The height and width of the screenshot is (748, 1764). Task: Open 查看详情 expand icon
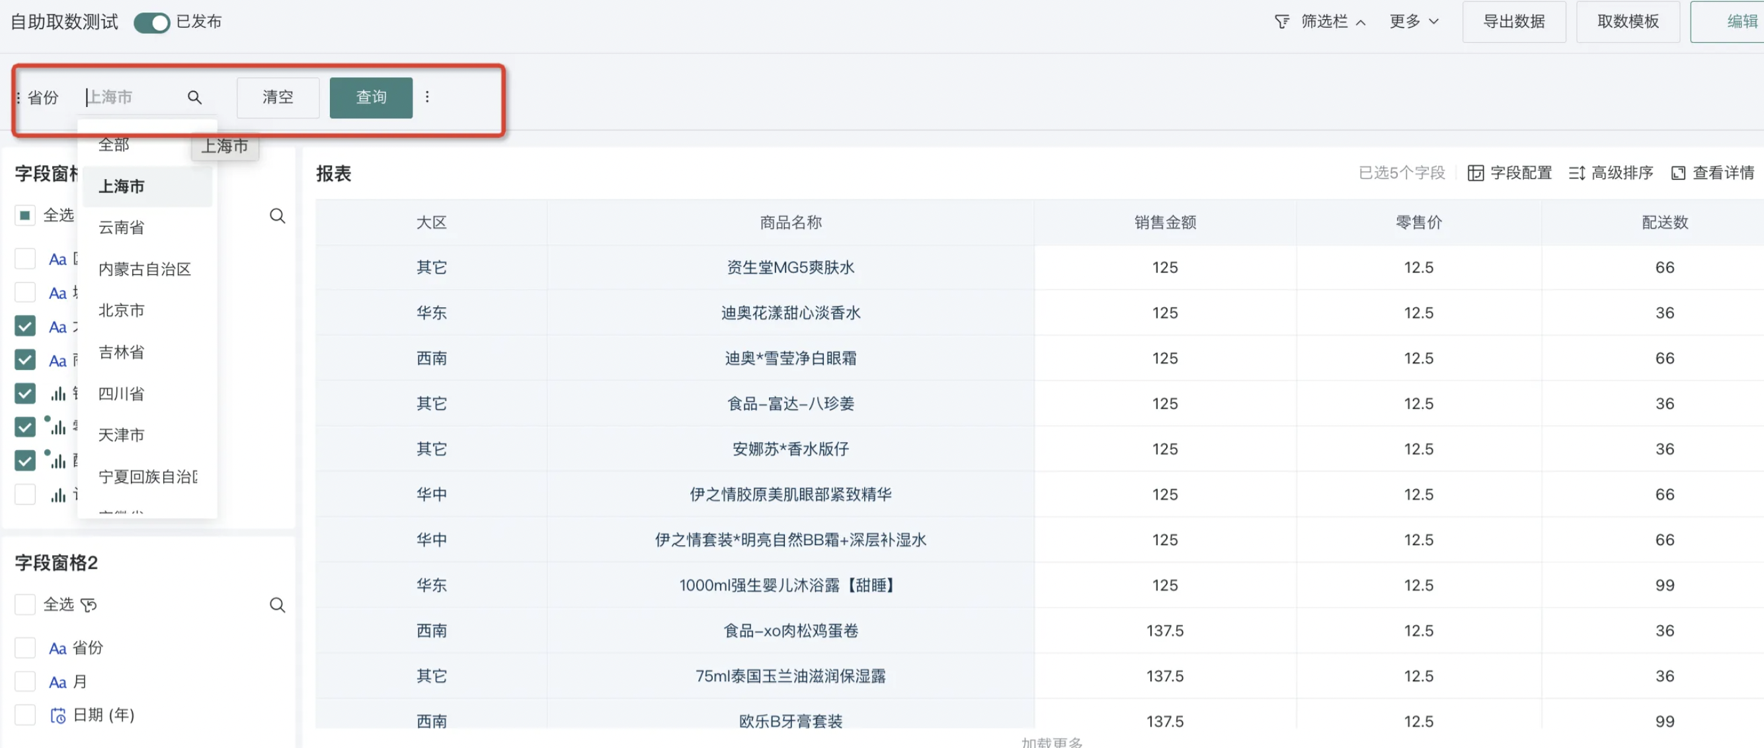point(1678,173)
